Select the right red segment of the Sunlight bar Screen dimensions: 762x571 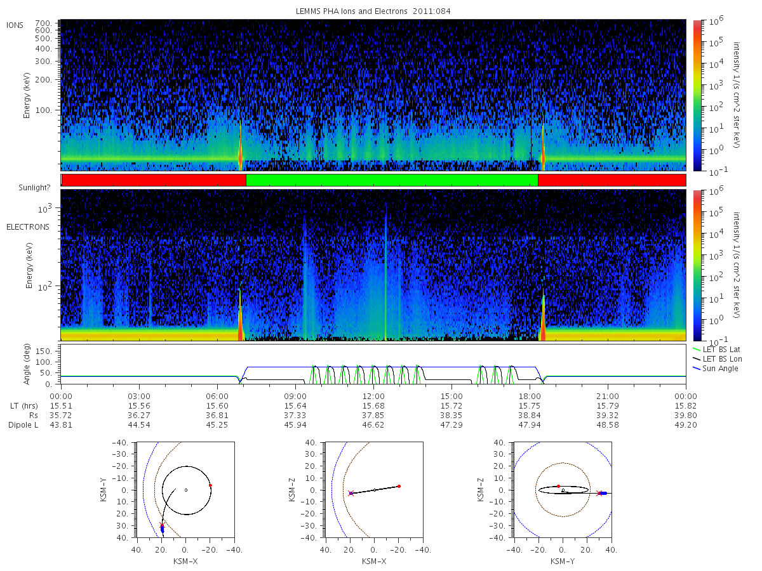[612, 180]
